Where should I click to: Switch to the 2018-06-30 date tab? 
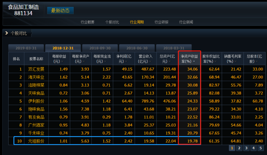(x=137, y=48)
